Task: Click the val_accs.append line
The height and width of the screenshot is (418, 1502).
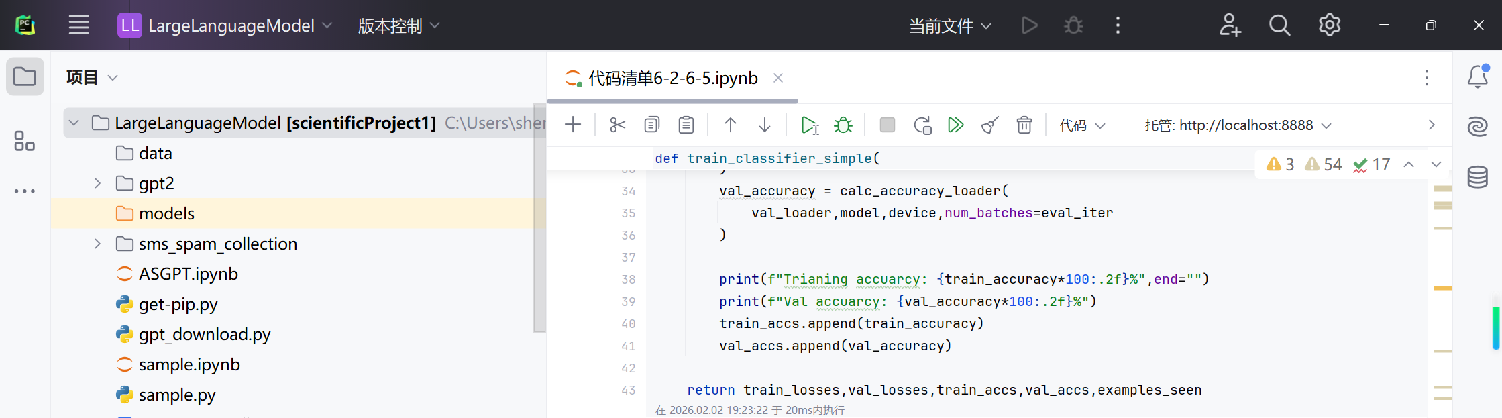Action: coord(835,346)
